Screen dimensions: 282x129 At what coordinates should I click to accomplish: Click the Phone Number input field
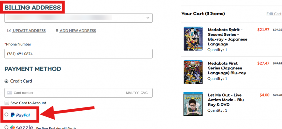(78, 54)
